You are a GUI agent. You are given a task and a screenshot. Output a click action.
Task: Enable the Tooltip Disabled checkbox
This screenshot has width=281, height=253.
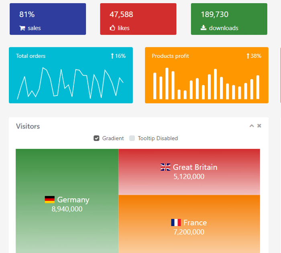132,138
